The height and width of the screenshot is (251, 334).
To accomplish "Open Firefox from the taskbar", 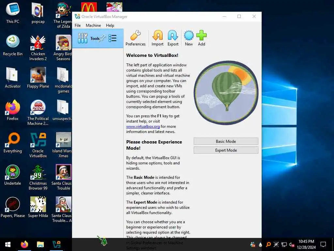I will pyautogui.click(x=24, y=244).
